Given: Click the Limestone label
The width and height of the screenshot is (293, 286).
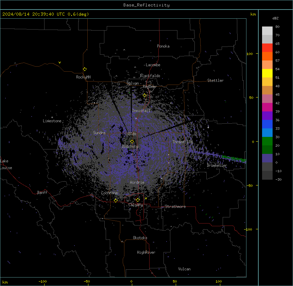Looking at the screenshot, I should pos(52,121).
